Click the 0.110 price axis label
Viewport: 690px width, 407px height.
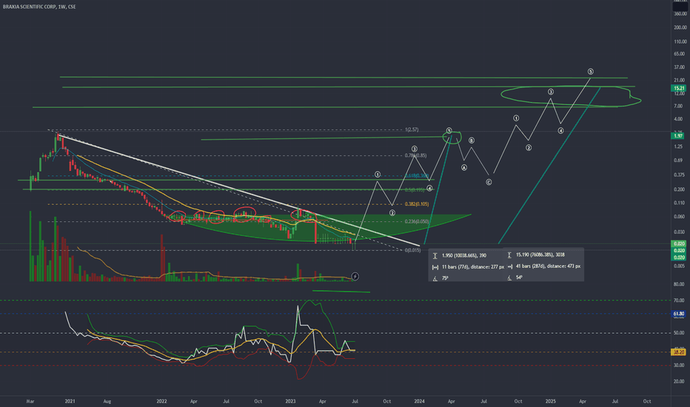(x=679, y=203)
